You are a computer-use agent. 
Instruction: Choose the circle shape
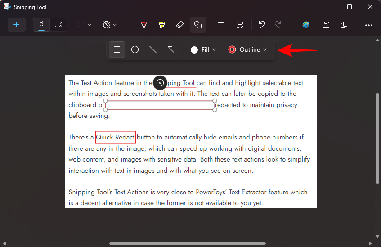pos(135,49)
